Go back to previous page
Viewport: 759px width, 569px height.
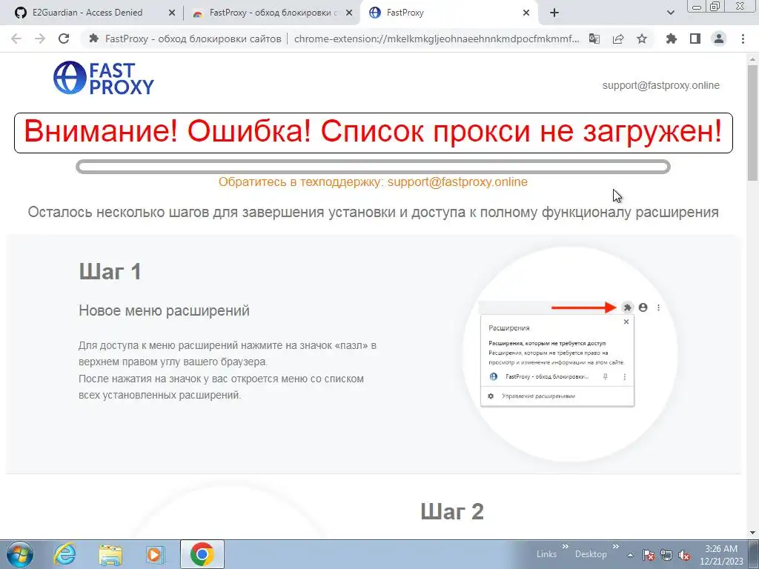coord(16,39)
